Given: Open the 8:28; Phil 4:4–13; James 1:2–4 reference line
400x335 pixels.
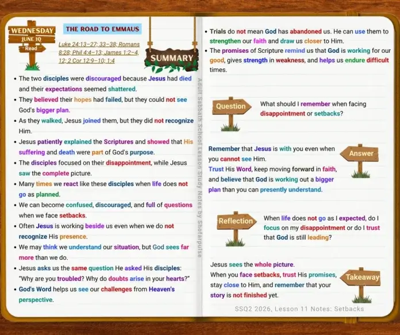Looking at the screenshot, I should [x=98, y=52].
